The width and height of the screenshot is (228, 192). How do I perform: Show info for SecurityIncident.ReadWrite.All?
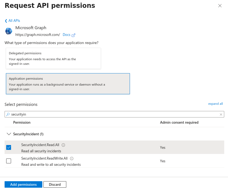(72, 159)
